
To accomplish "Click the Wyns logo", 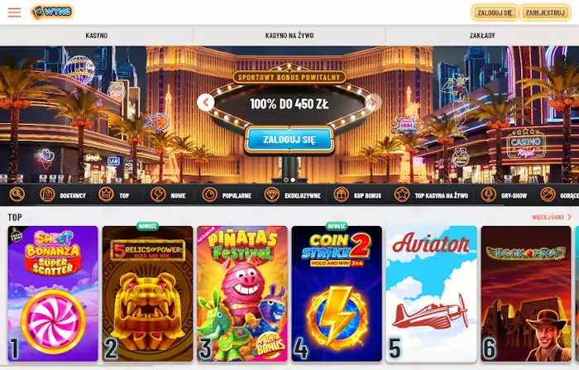I will tap(52, 12).
